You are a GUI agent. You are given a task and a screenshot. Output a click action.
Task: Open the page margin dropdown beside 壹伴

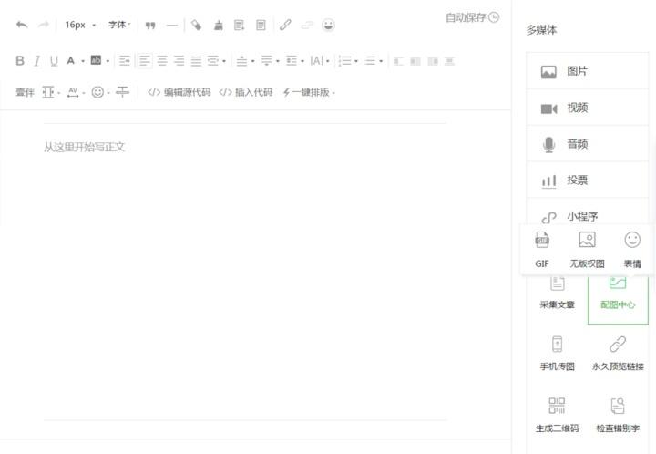51,92
